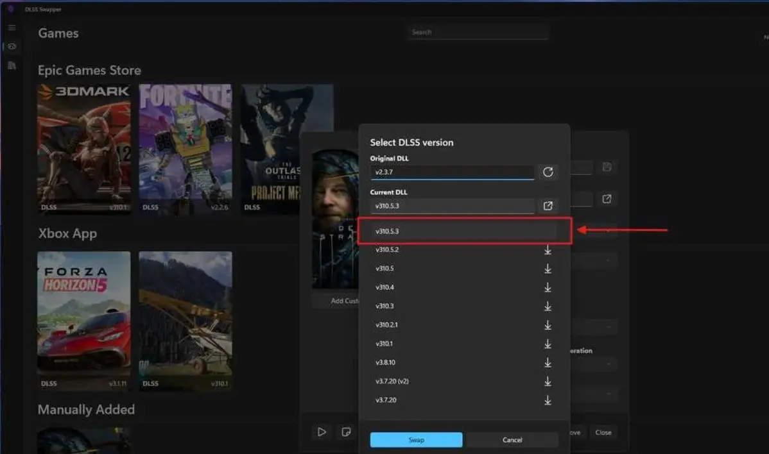Image resolution: width=769 pixels, height=454 pixels.
Task: Click the blue Swap button
Action: click(x=416, y=440)
